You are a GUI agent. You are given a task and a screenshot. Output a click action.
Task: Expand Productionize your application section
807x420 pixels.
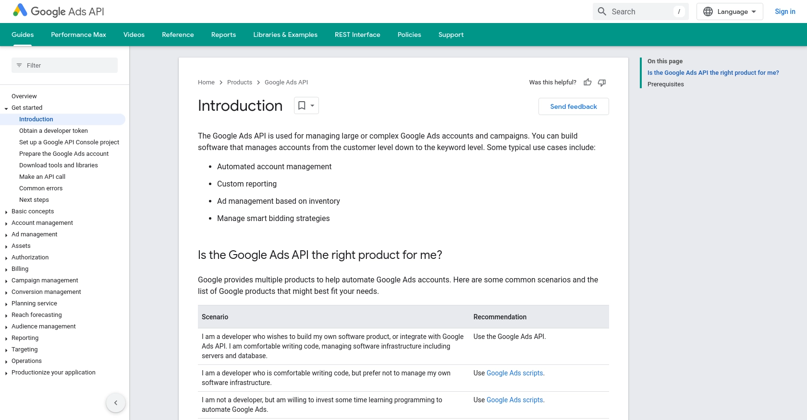coord(6,373)
